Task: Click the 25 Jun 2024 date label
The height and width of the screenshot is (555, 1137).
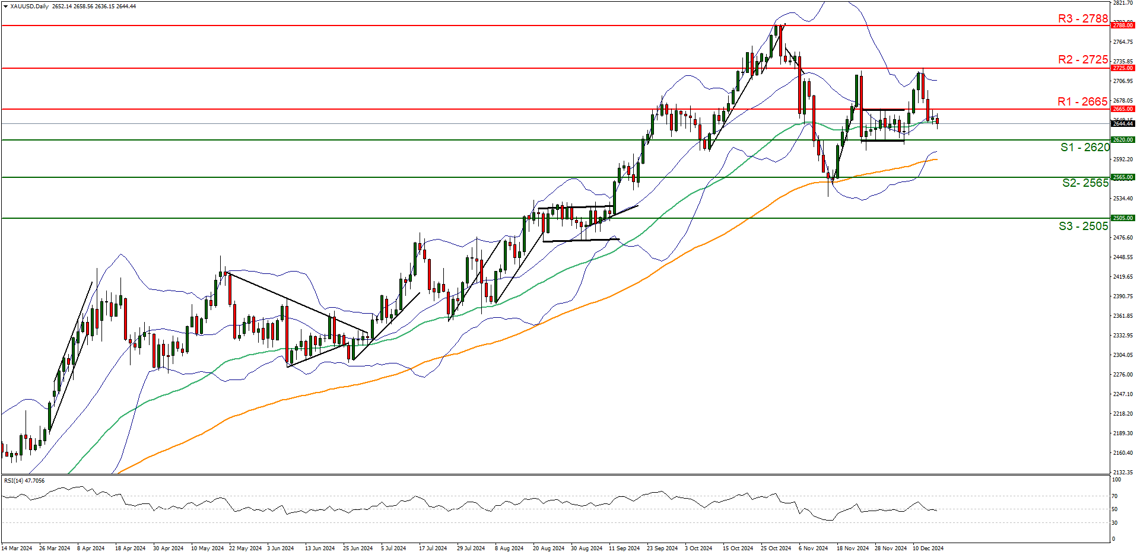Action: click(358, 548)
